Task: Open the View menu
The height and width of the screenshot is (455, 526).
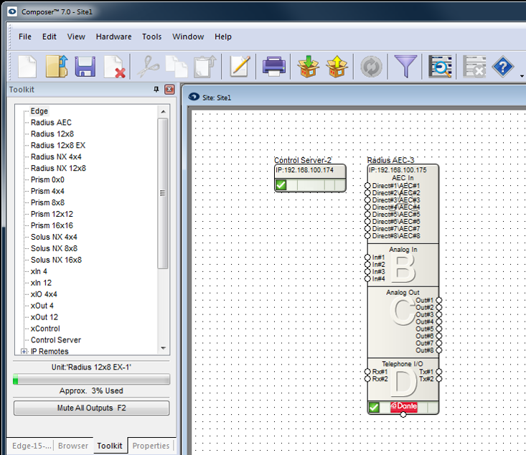Action: coord(76,37)
